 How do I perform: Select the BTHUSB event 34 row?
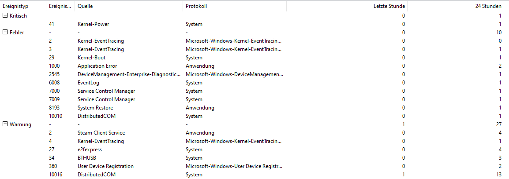254,158
